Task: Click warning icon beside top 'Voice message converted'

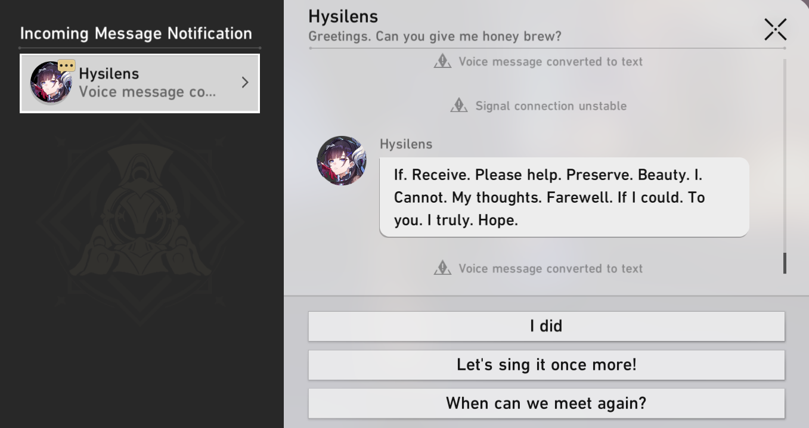Action: [x=442, y=61]
